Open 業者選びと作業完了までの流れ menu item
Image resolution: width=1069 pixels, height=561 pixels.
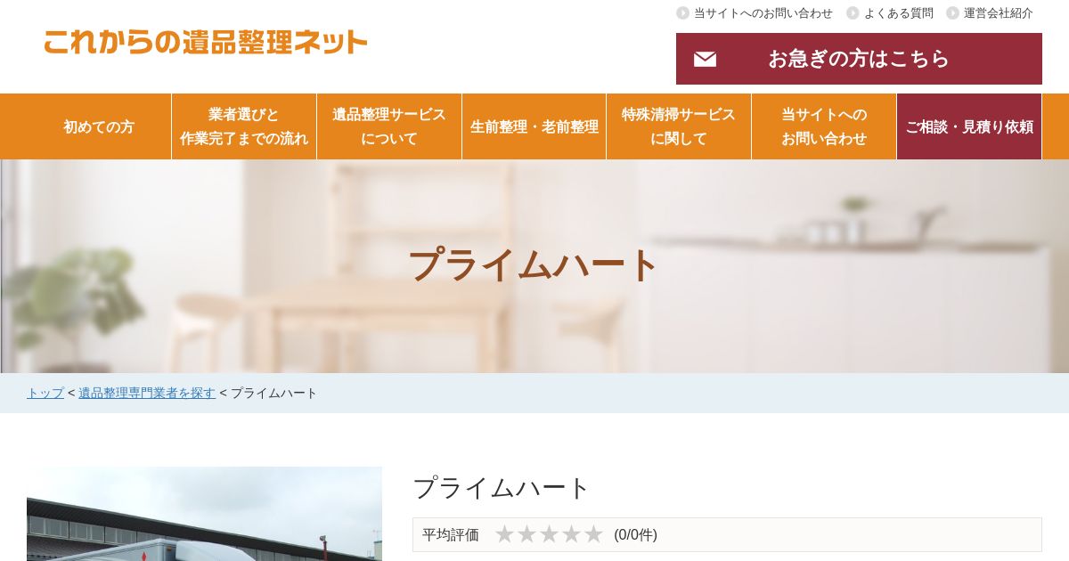click(244, 126)
